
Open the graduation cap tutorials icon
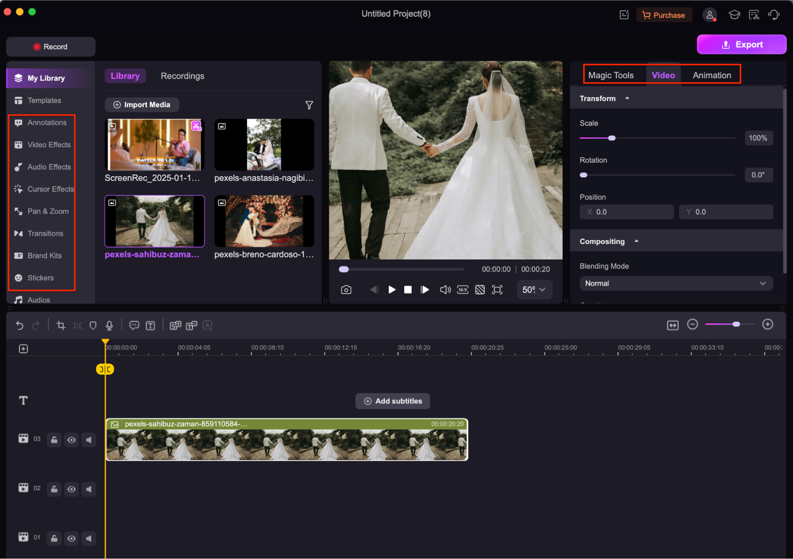734,15
